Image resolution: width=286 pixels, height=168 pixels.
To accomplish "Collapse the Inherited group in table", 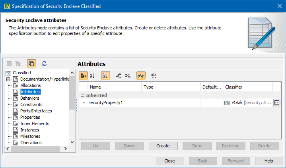I will point(83,95).
